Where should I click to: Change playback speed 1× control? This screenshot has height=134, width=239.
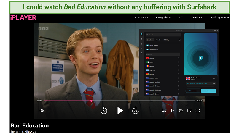[172, 111]
